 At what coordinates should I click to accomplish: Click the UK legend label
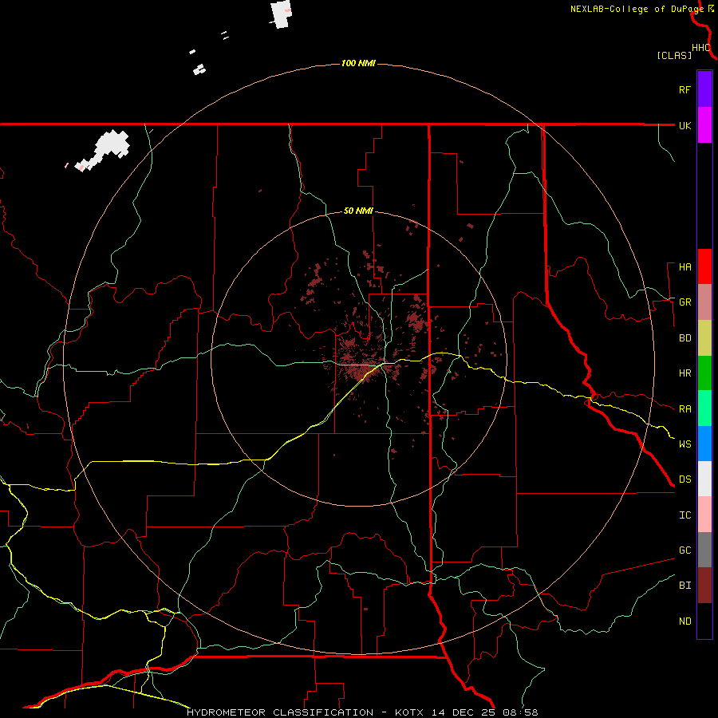pyautogui.click(x=684, y=125)
